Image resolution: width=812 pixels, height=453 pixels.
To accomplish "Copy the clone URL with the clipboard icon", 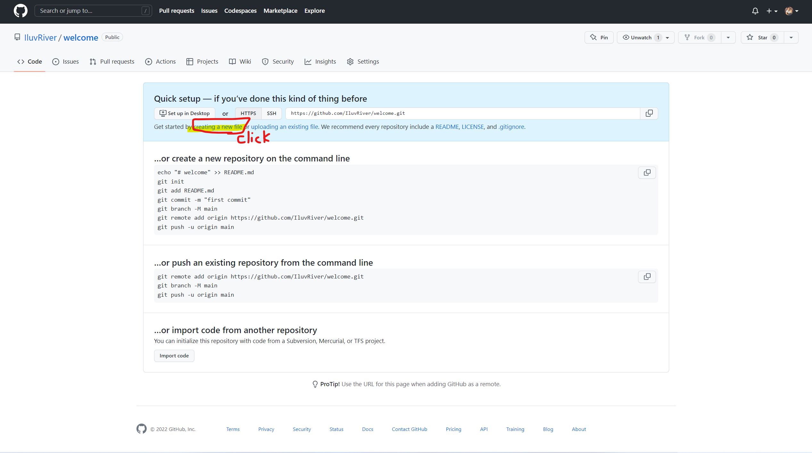I will coord(649,113).
